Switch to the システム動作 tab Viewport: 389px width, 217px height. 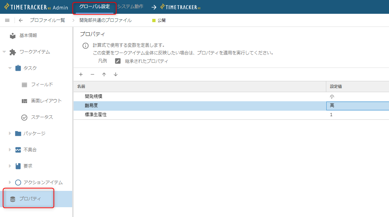coord(130,7)
